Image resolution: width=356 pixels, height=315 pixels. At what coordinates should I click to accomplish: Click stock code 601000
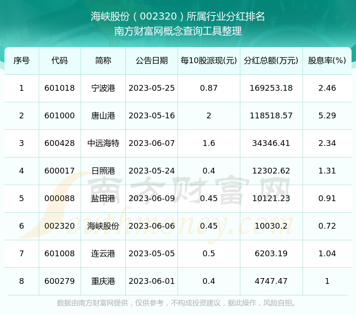pyautogui.click(x=60, y=116)
